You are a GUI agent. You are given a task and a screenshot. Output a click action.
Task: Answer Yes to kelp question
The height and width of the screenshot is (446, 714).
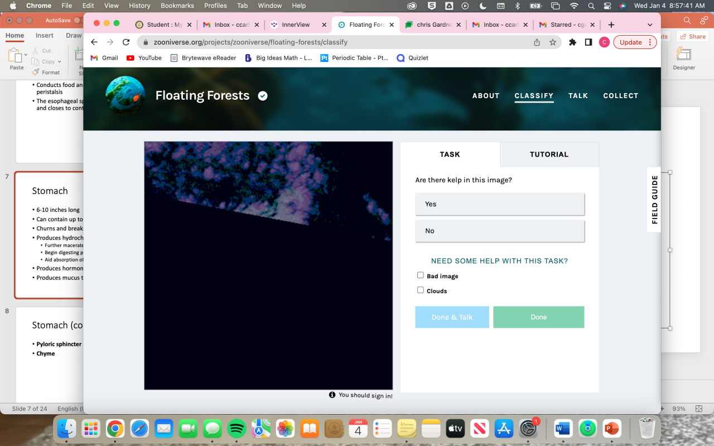500,204
